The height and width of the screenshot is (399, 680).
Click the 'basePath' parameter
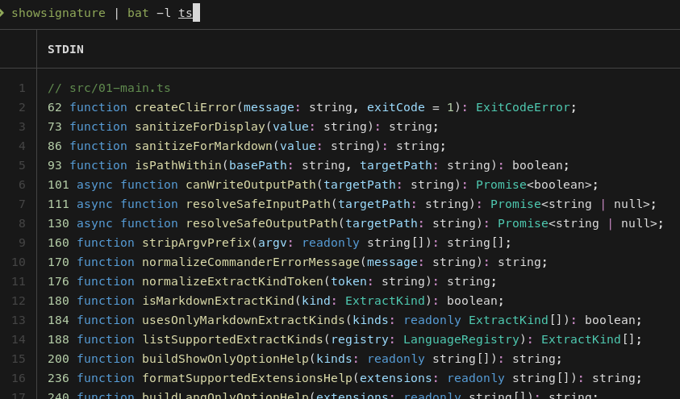(x=257, y=165)
